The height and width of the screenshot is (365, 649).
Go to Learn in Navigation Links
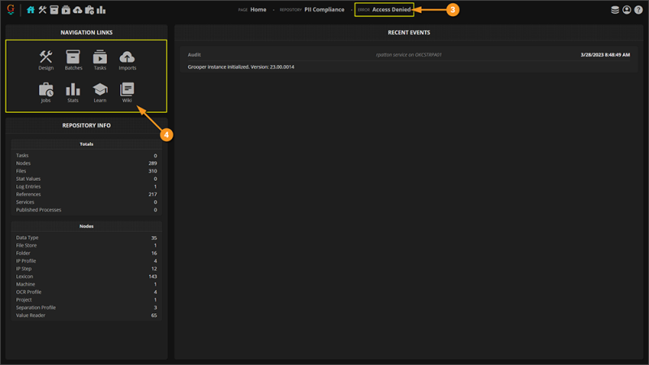(100, 92)
